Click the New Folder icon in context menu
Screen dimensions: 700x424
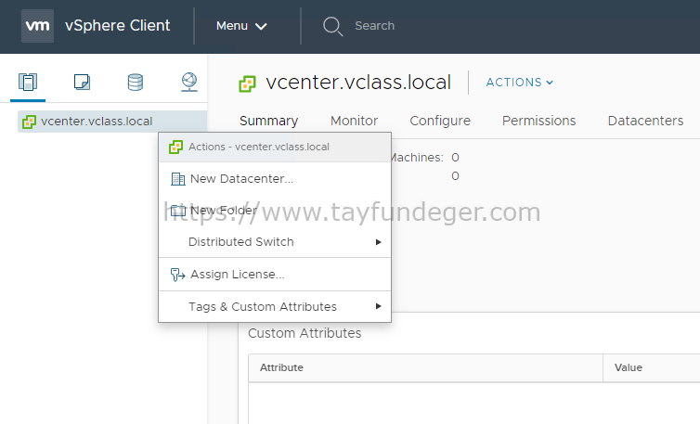177,211
